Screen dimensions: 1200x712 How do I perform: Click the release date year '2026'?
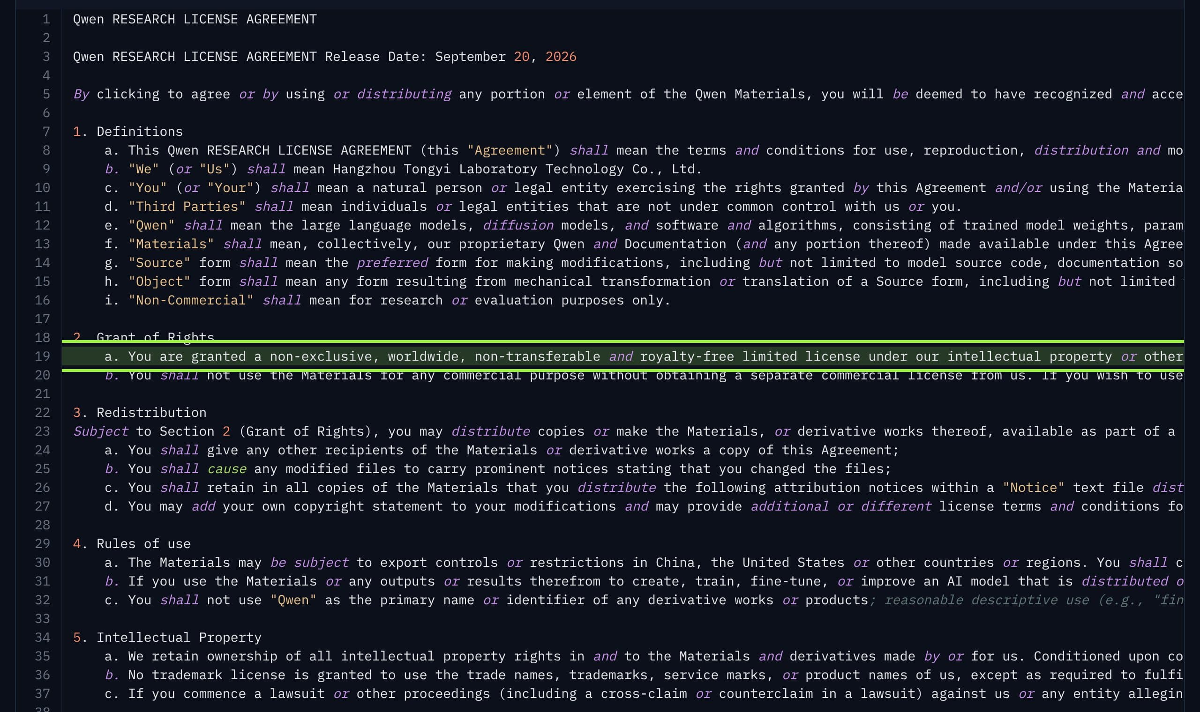pos(561,57)
